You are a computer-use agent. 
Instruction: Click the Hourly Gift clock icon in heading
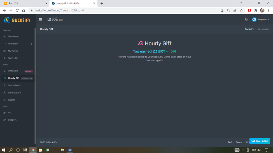click(x=140, y=43)
